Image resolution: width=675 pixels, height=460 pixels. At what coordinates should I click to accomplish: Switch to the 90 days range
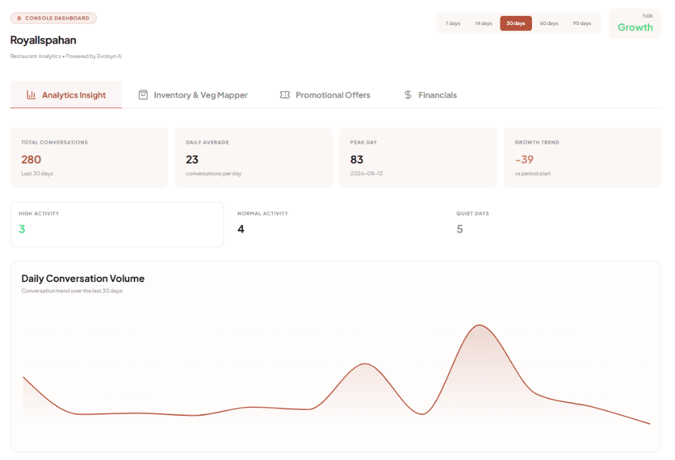coord(582,23)
